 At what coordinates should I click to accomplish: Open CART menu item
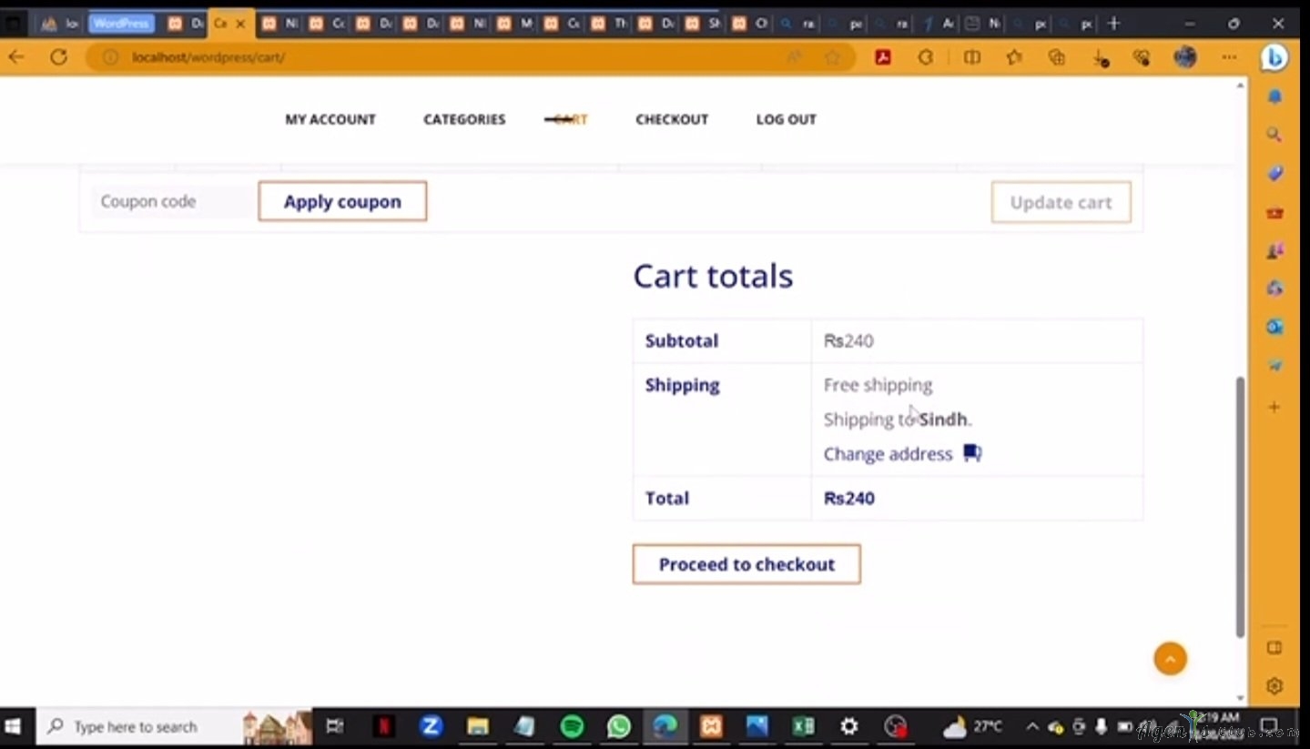point(571,119)
